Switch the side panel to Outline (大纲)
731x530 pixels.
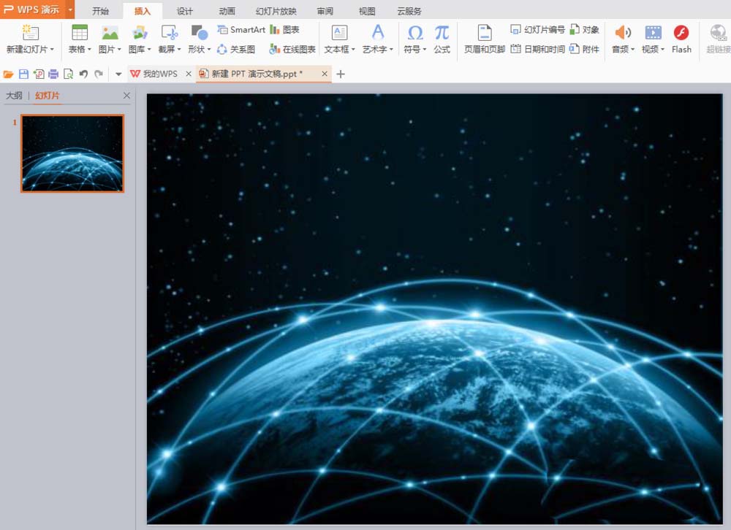14,96
